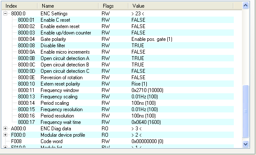Sort by the Name column header
256x155 pixels.
[68, 6]
